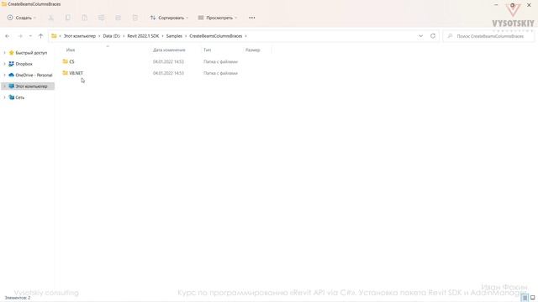Select Сеть in navigation pane
Screen dimensions: 538x302
tap(19, 97)
